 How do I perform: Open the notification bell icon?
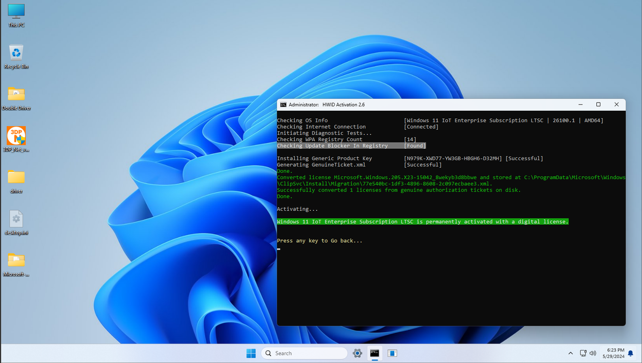pos(631,353)
